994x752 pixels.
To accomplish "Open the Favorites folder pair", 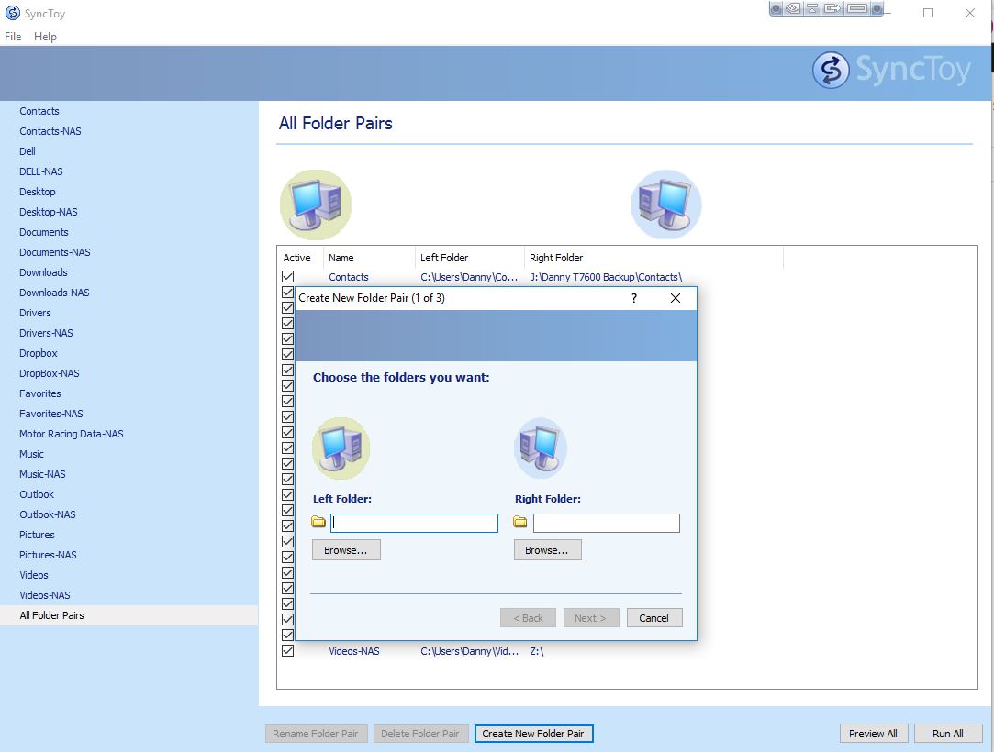I will click(x=40, y=393).
